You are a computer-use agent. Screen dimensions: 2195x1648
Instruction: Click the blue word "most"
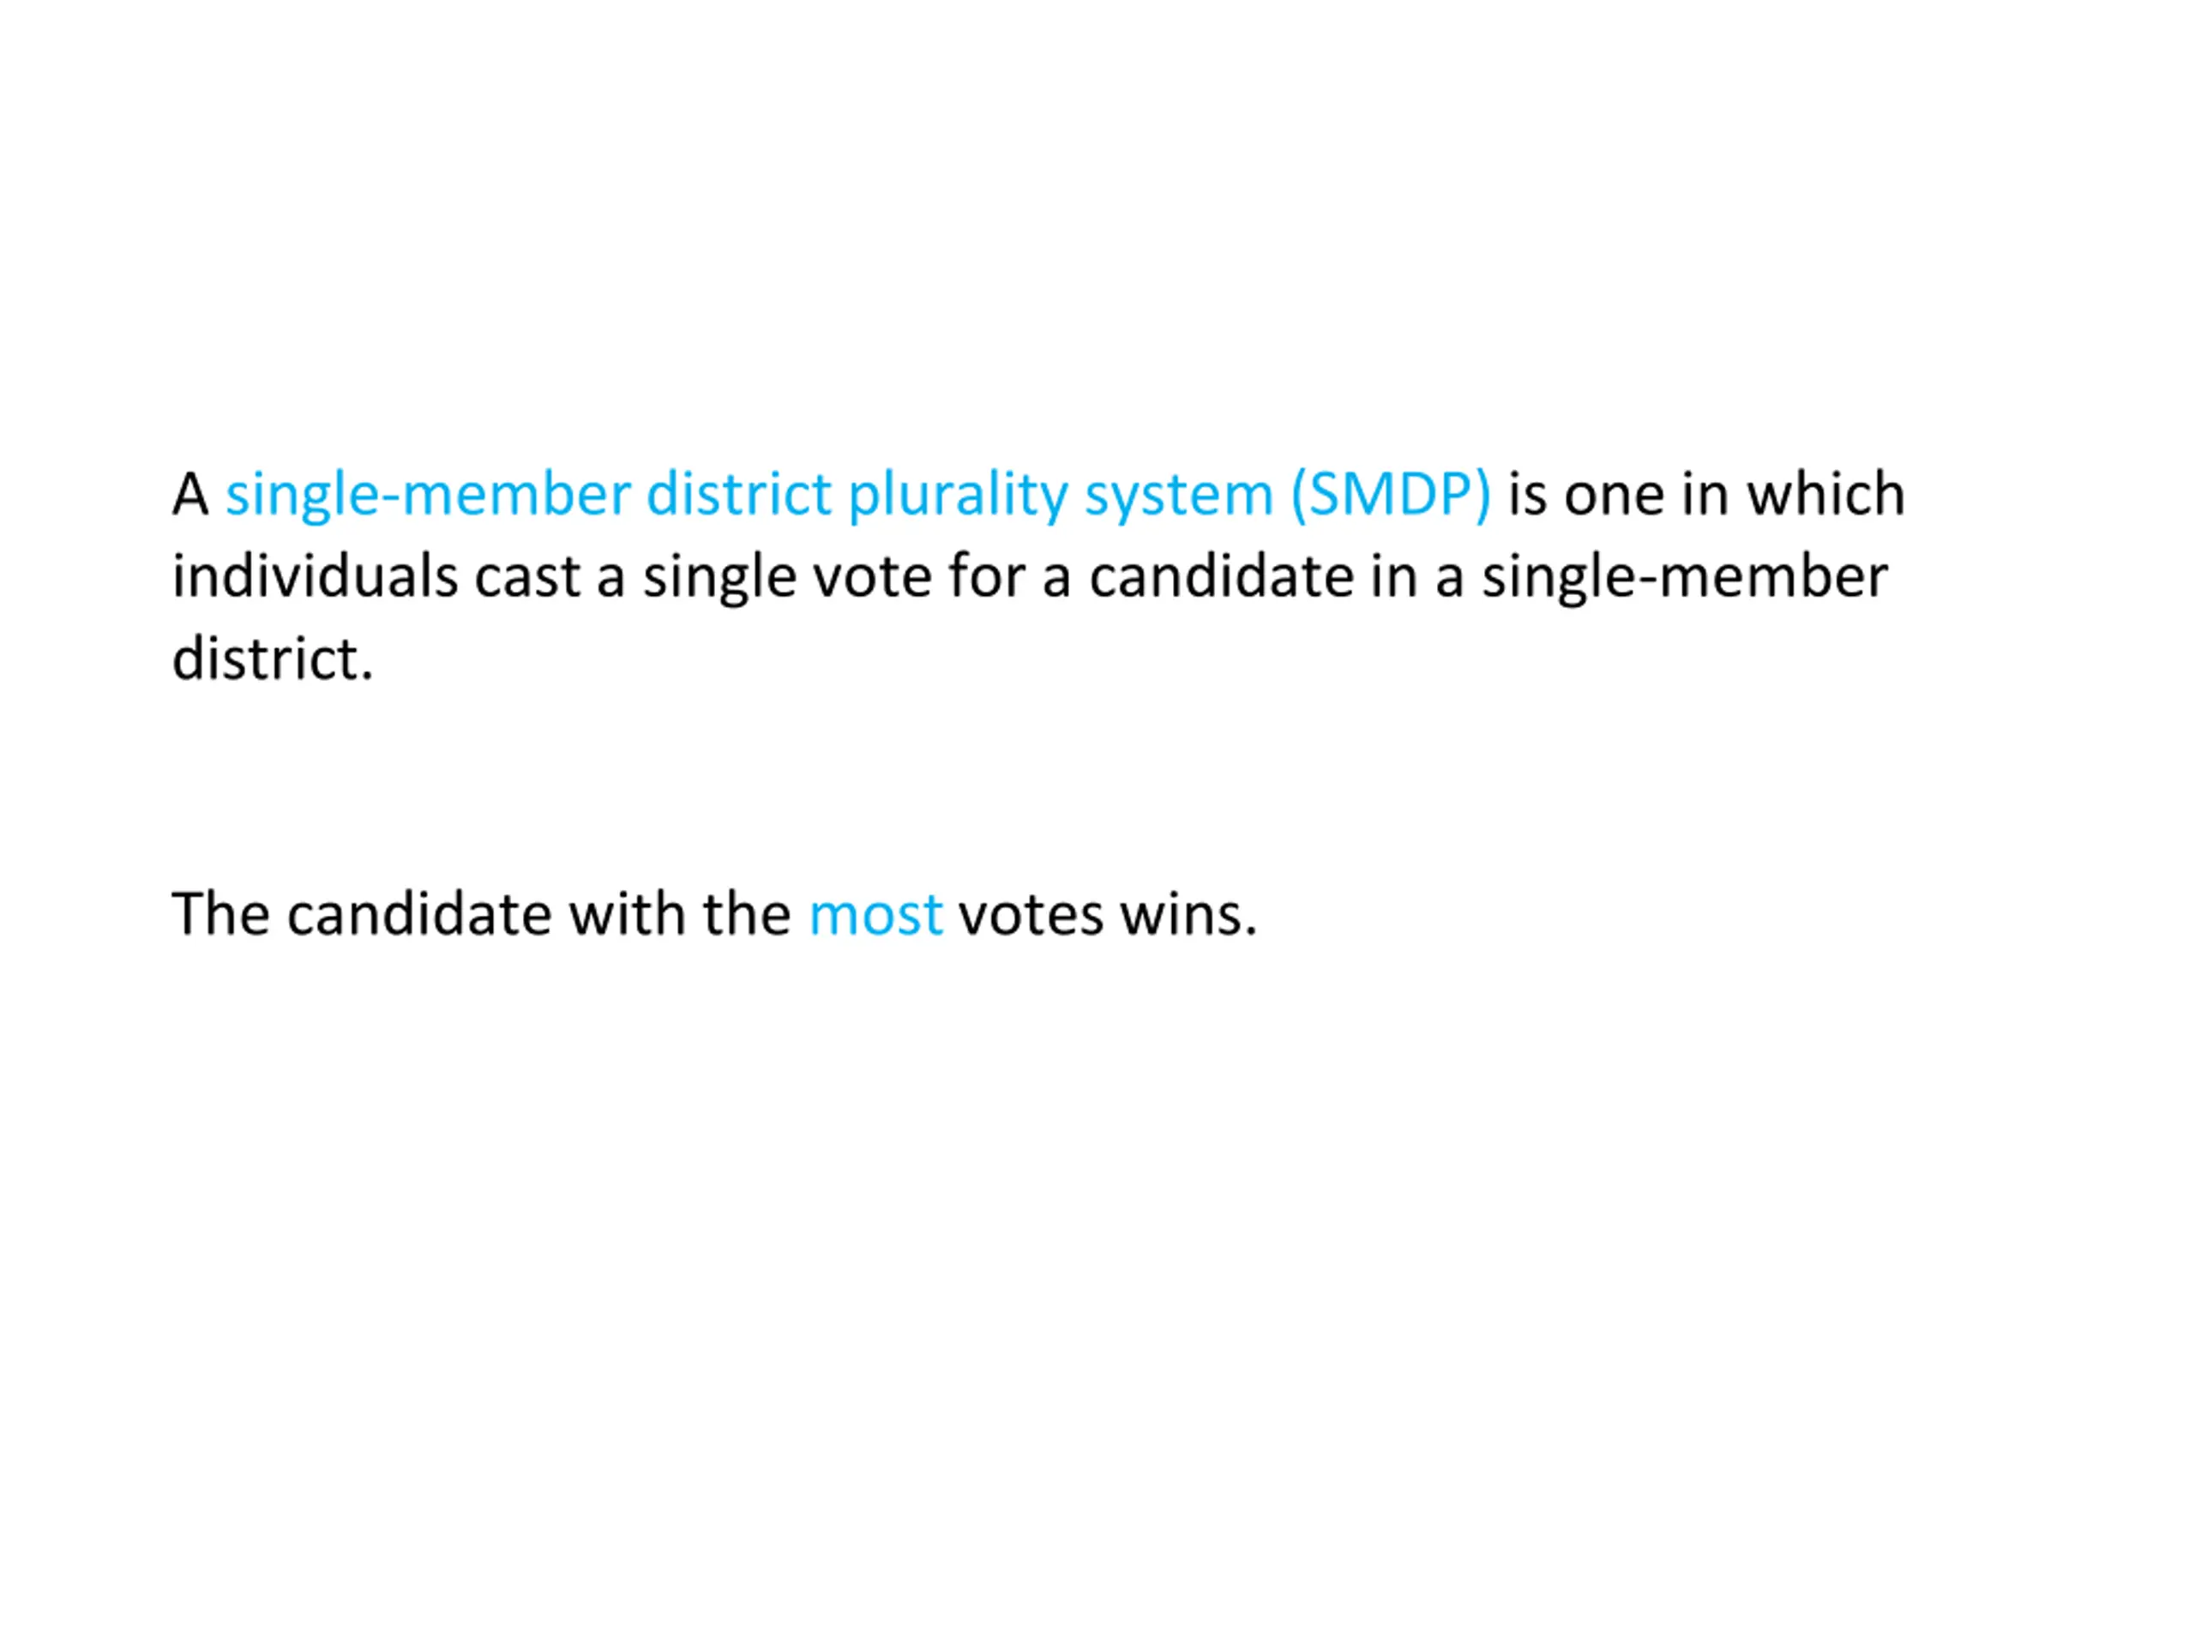coord(875,914)
